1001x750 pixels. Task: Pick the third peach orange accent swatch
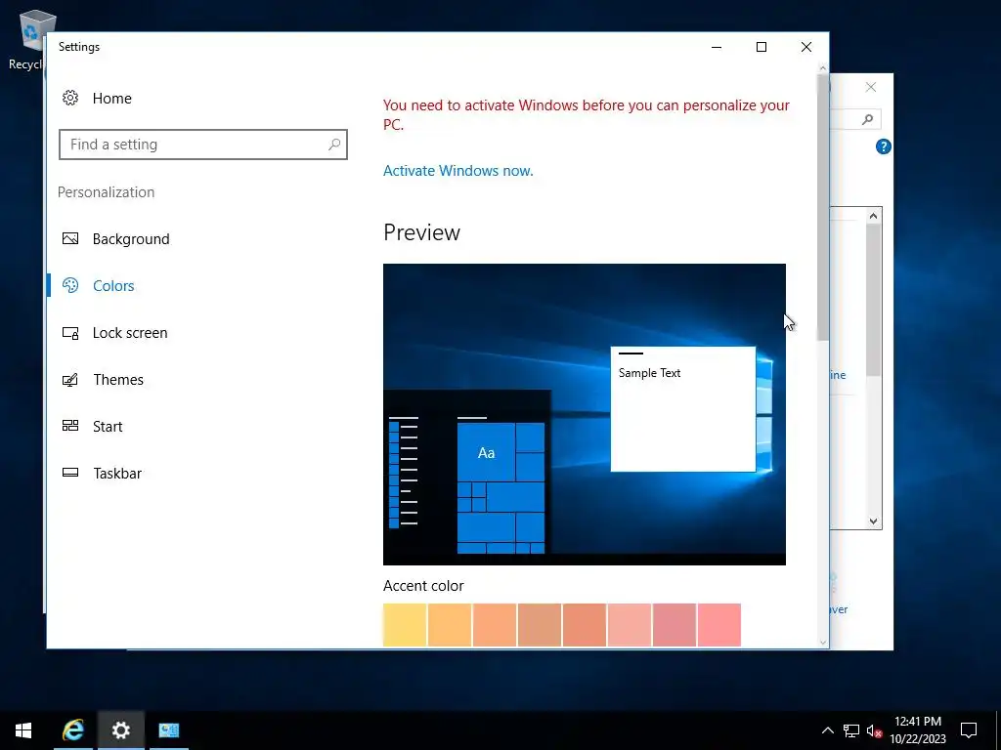click(495, 625)
